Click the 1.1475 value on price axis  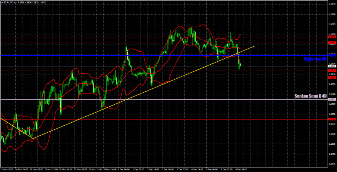[332, 164]
